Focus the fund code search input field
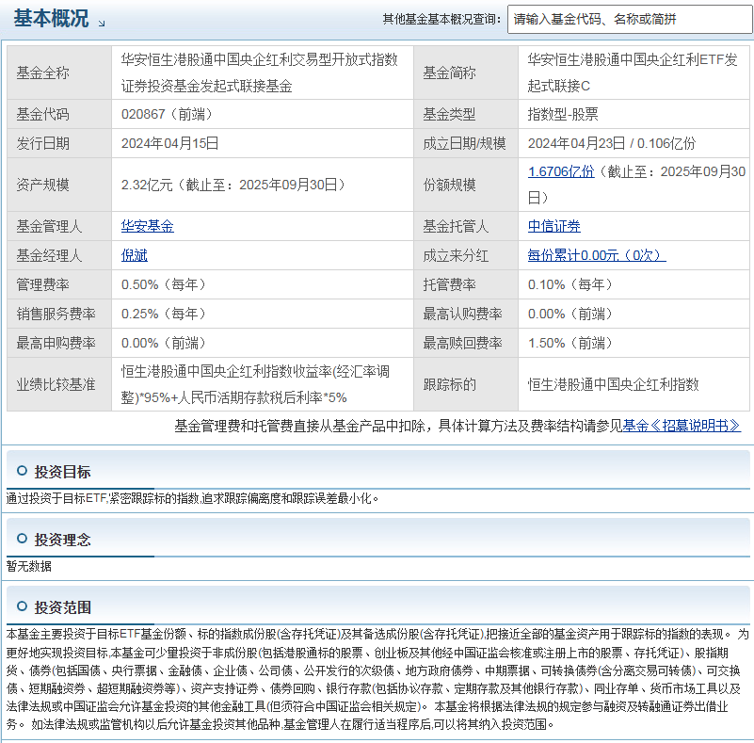754x743 pixels. (x=630, y=20)
